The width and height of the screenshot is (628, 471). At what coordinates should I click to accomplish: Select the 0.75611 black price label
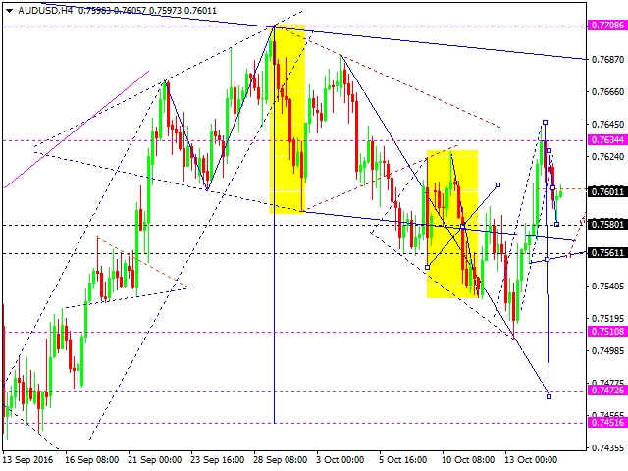tap(607, 253)
